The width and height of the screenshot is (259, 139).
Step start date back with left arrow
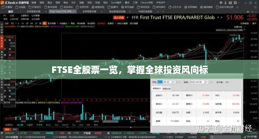177,82
